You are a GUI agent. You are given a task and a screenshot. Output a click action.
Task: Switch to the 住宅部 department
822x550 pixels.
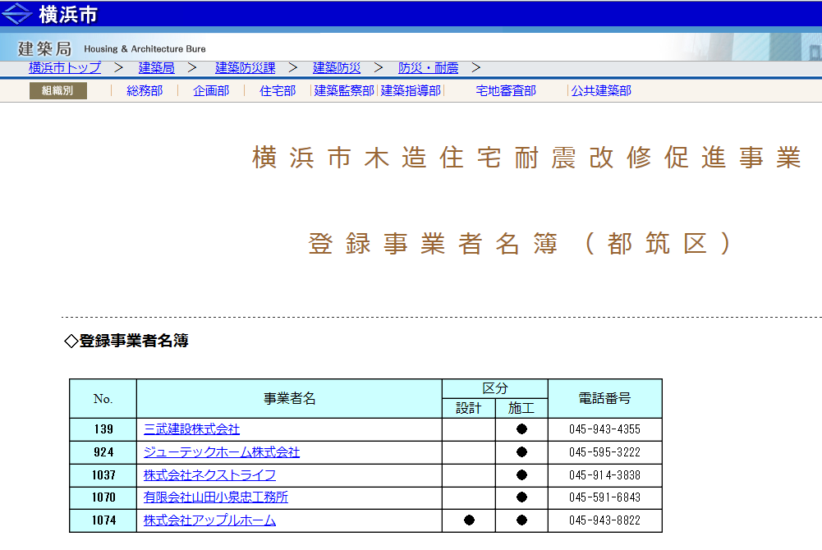coord(278,91)
